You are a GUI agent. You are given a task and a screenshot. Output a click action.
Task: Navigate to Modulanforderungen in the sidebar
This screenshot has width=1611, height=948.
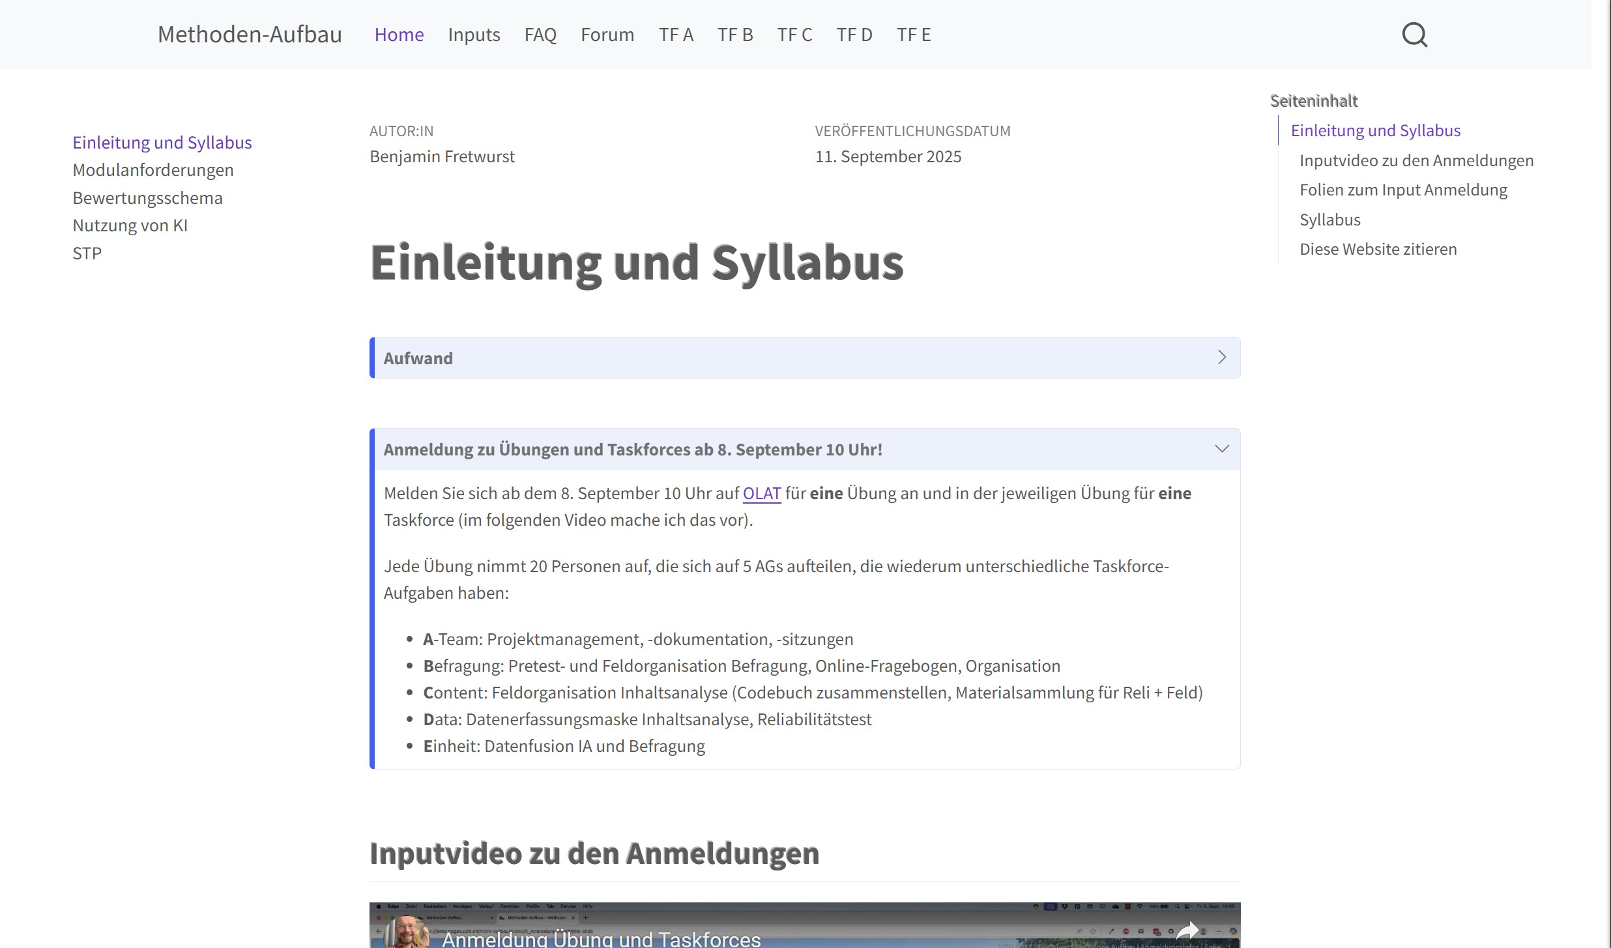pyautogui.click(x=152, y=169)
